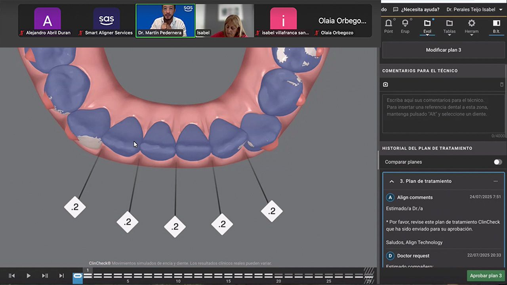This screenshot has width=507, height=285.
Task: Click the second-from-right .2 IPR diamond label
Action: 222,224
